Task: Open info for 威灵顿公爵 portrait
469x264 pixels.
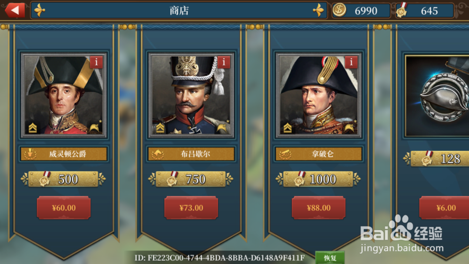Action: (96, 62)
